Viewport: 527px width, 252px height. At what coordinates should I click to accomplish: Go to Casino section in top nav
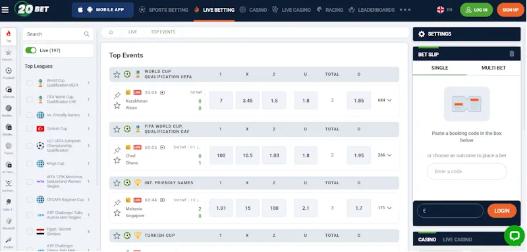click(254, 10)
